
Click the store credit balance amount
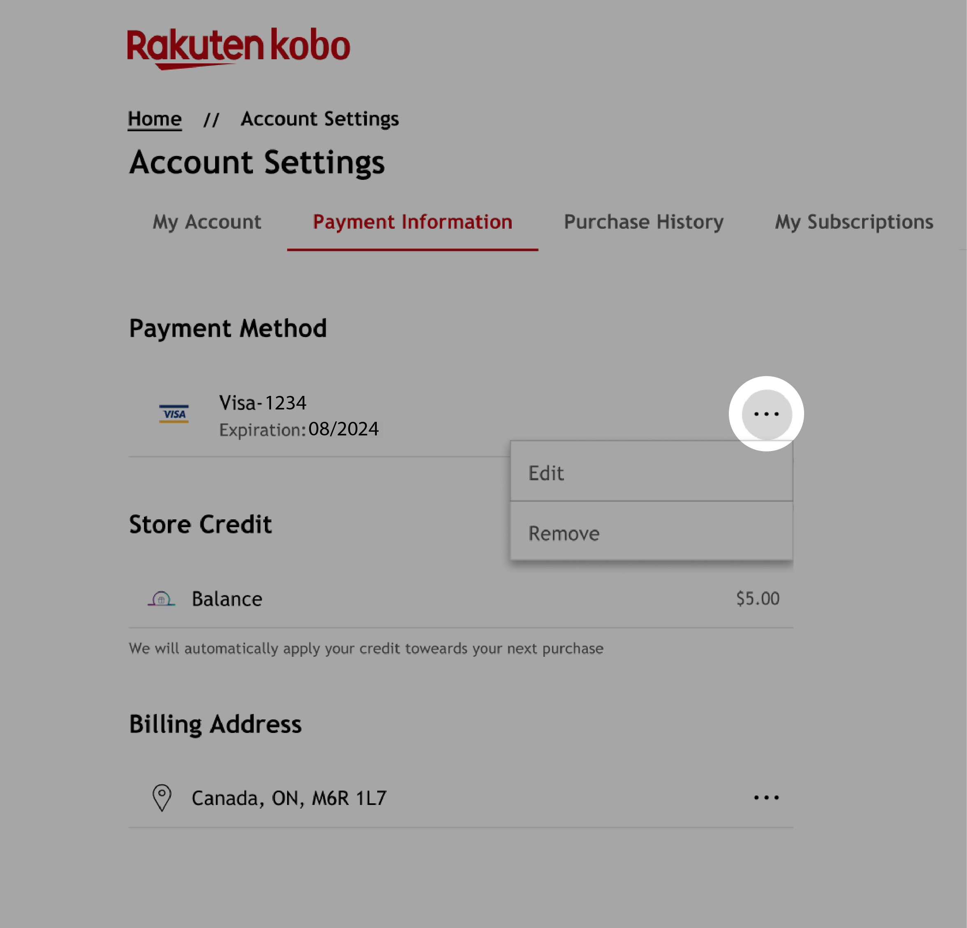pyautogui.click(x=757, y=598)
